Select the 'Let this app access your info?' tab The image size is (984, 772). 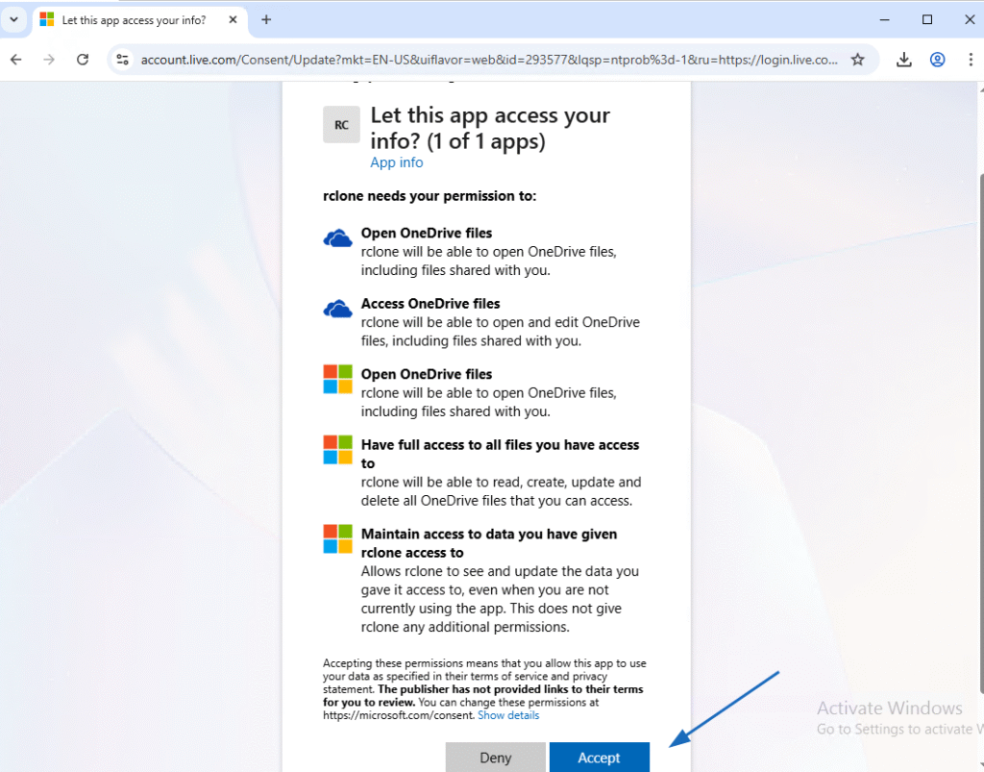click(x=133, y=20)
